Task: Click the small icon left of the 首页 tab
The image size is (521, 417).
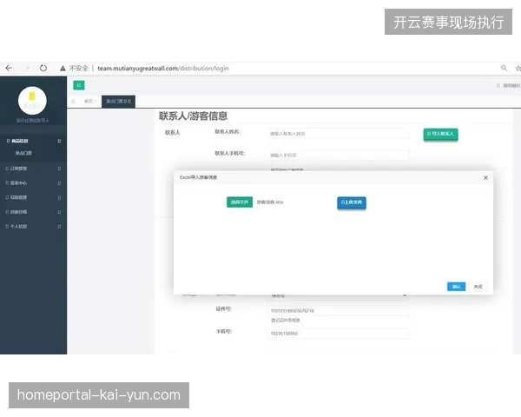Action: point(74,102)
